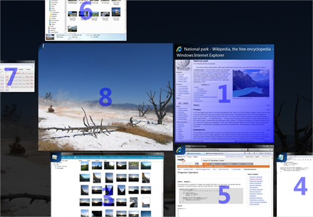313x217 pixels.
Task: Click the small icon on the desktop preview
Action: coord(43,48)
